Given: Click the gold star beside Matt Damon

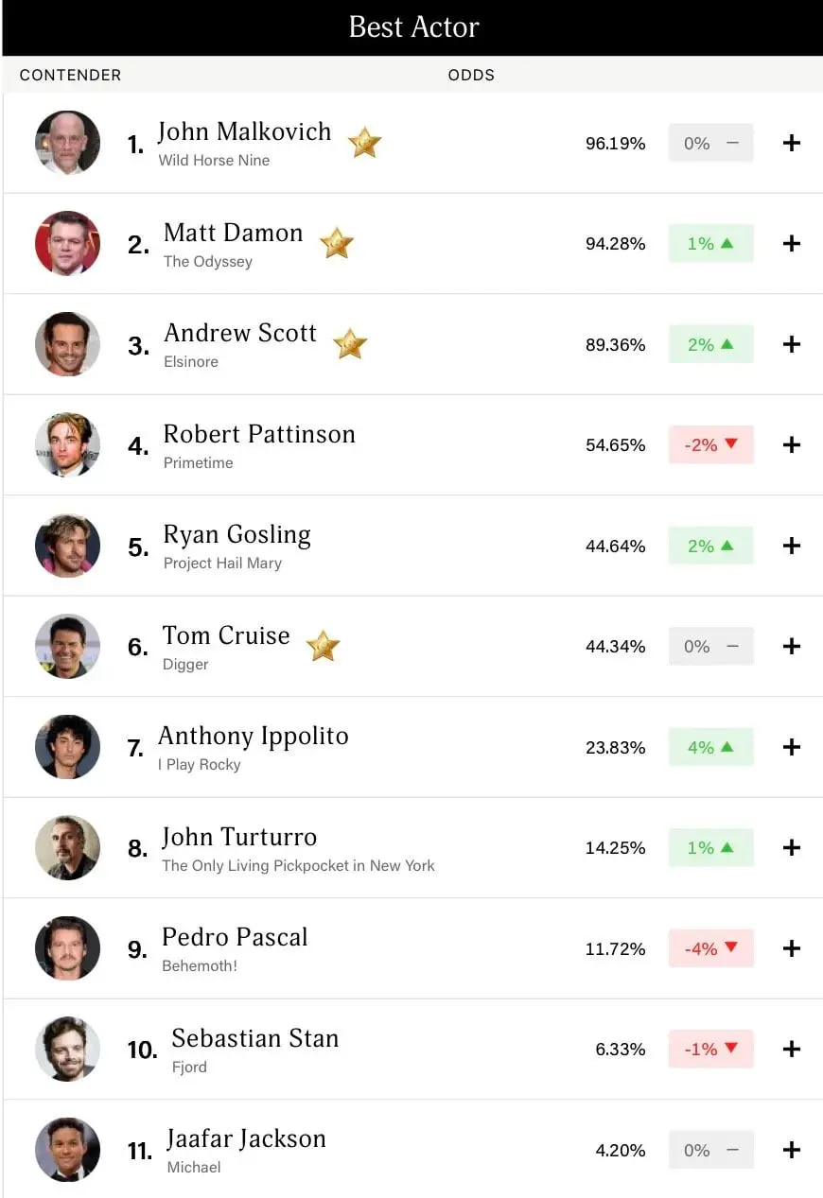Looking at the screenshot, I should point(337,243).
